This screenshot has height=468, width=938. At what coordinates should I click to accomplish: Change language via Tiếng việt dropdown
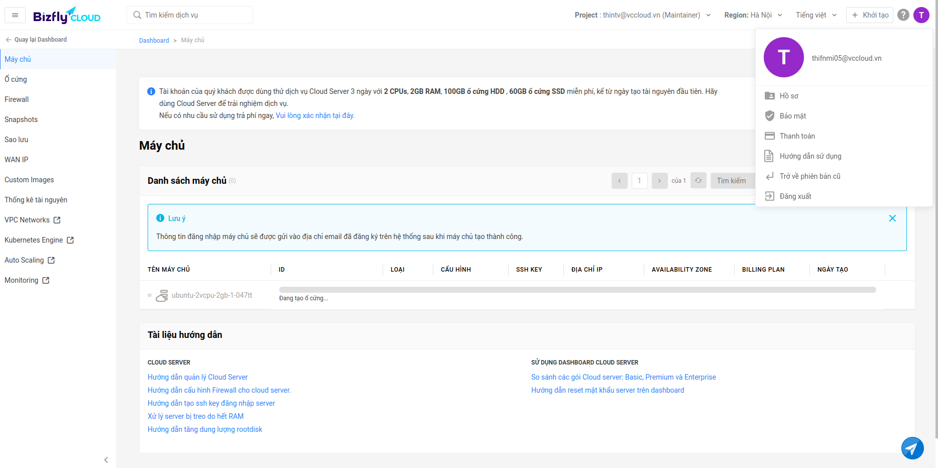pos(816,15)
